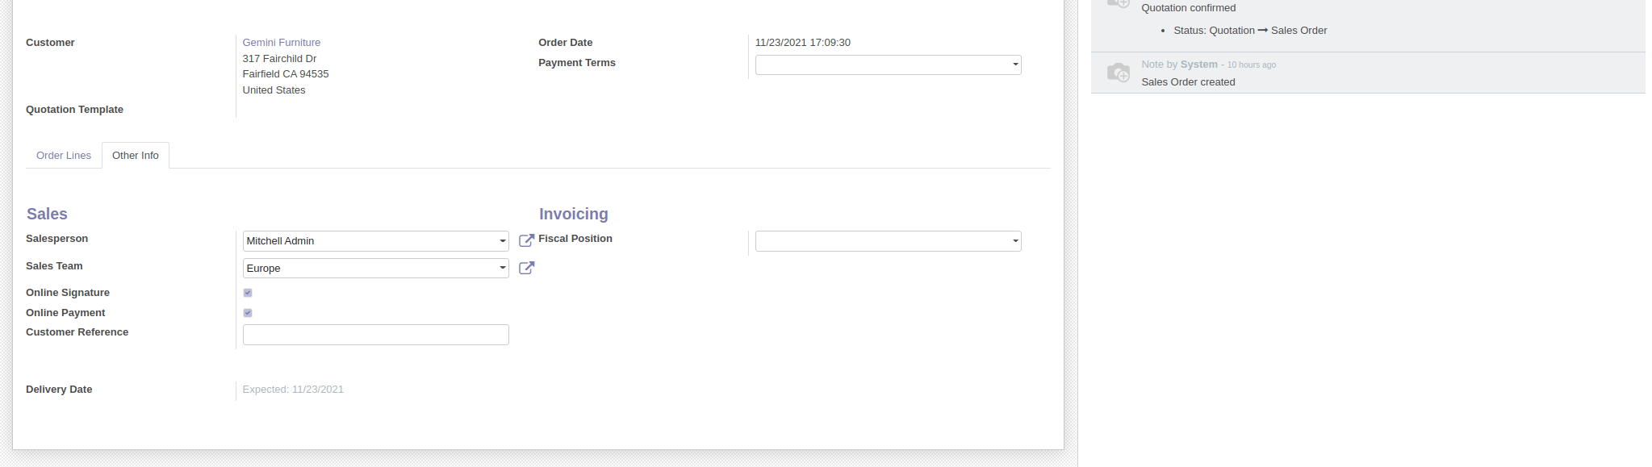The height and width of the screenshot is (467, 1652).
Task: Switch to the Order Lines tab
Action: (64, 156)
